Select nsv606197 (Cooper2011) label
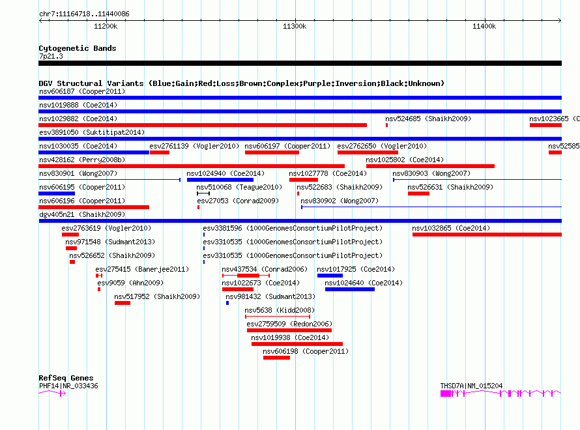Screen dimensions: 580x430 click(x=287, y=146)
